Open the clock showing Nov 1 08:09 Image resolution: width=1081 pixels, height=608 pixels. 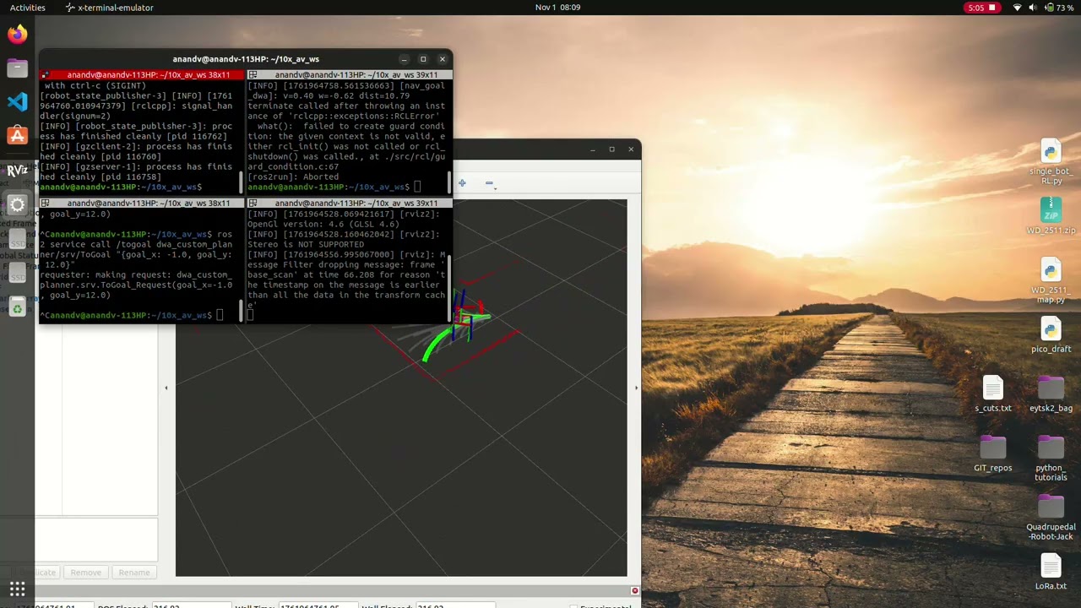(x=557, y=8)
